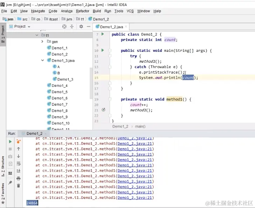The width and height of the screenshot is (255, 208).
Task: Click src breadcrumb in navigation bar
Action: point(22,19)
